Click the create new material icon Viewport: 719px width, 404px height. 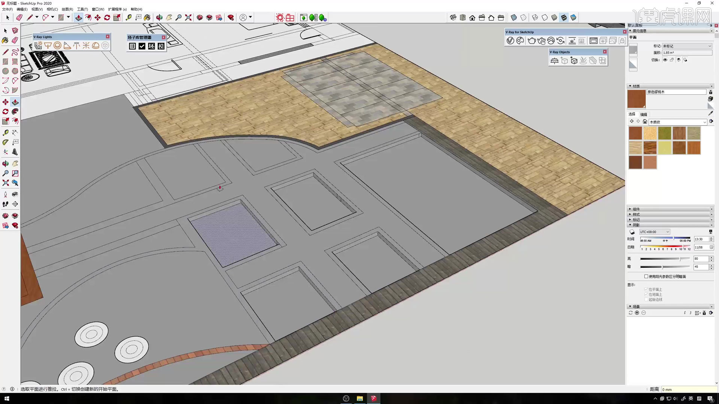pos(710,99)
